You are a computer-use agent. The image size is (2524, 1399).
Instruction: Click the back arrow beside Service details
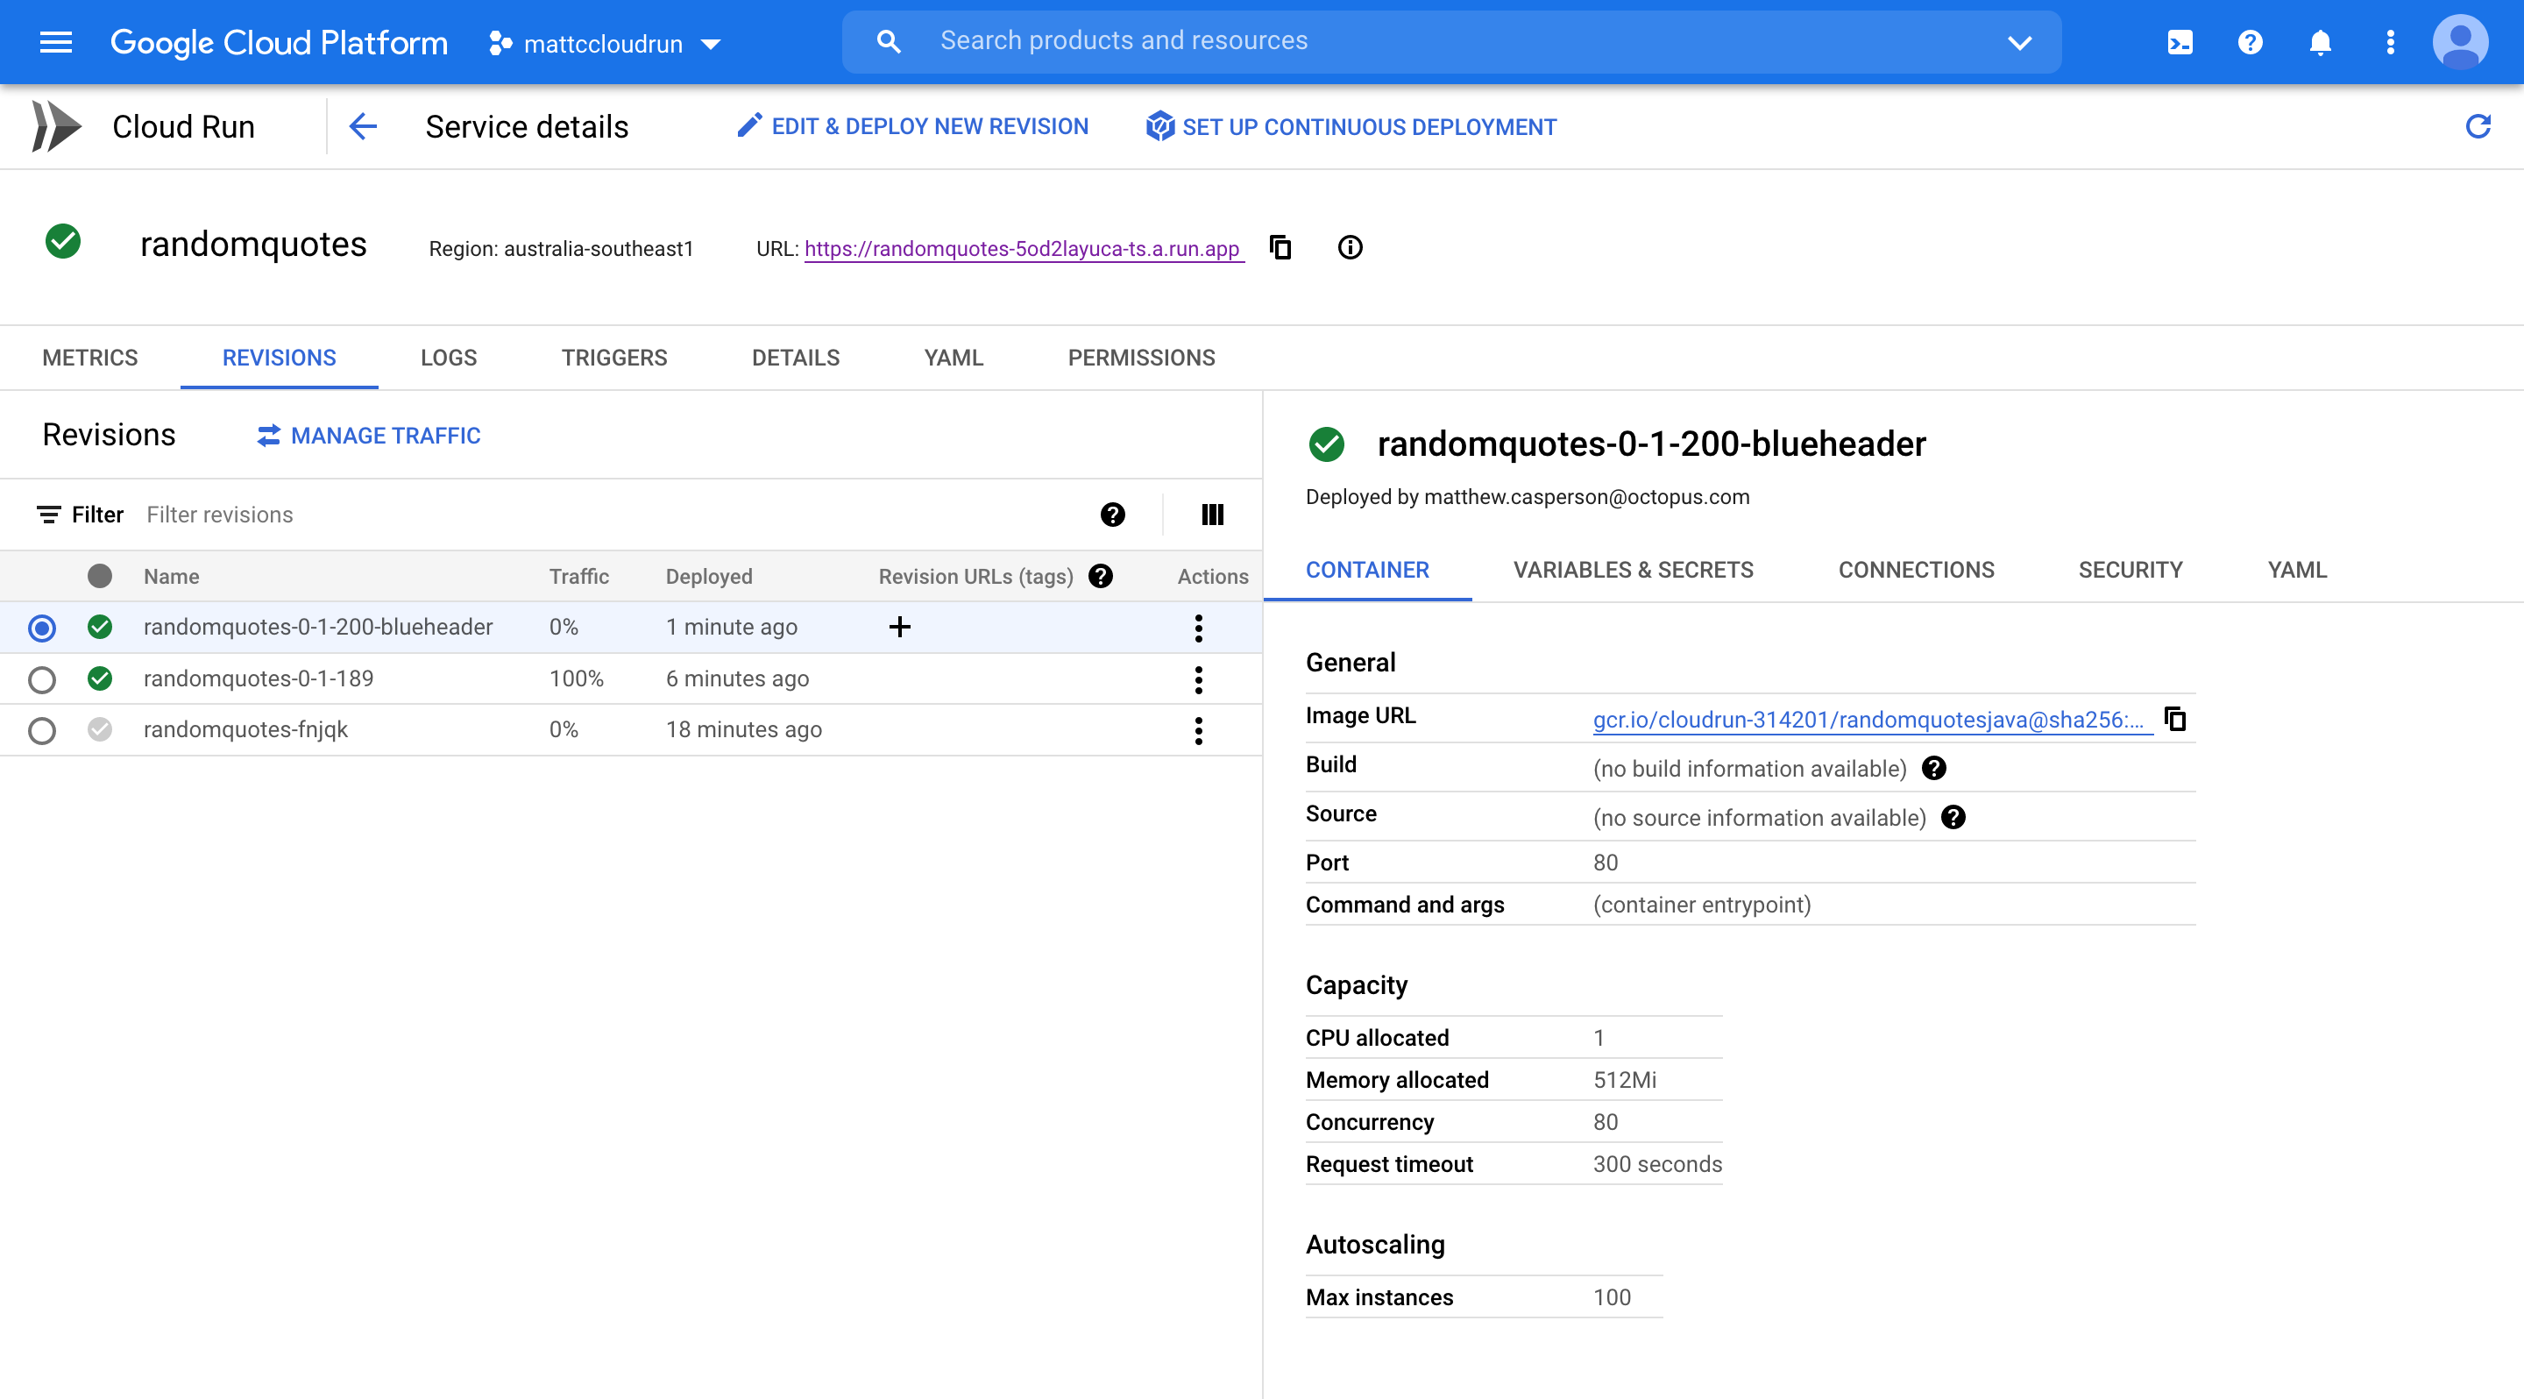tap(364, 126)
